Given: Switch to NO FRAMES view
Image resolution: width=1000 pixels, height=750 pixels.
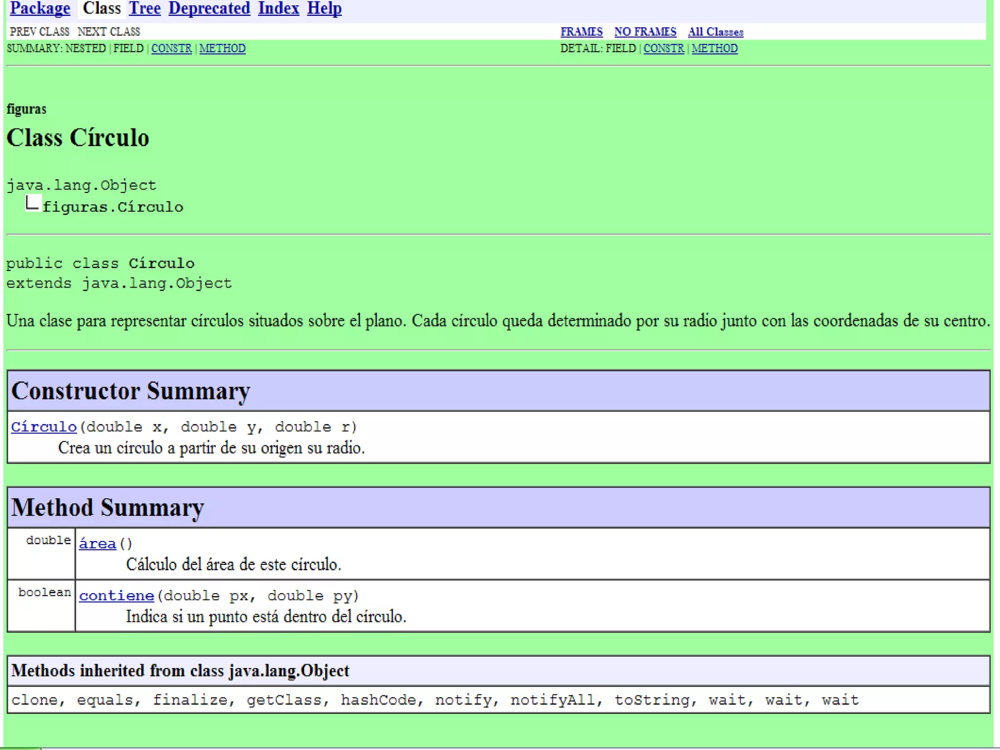Looking at the screenshot, I should tap(645, 32).
